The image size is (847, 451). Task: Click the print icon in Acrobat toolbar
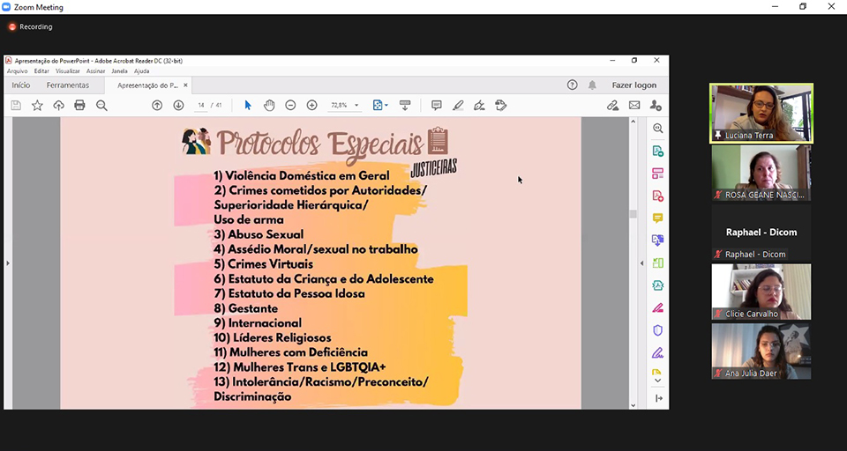point(79,106)
